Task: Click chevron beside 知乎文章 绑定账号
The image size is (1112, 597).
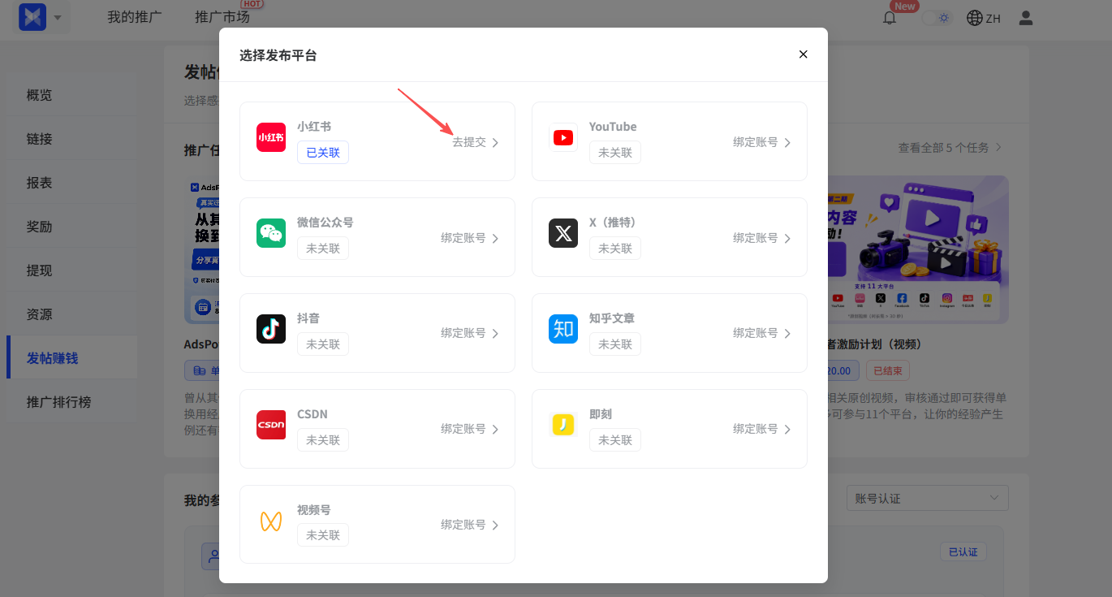Action: coord(787,333)
